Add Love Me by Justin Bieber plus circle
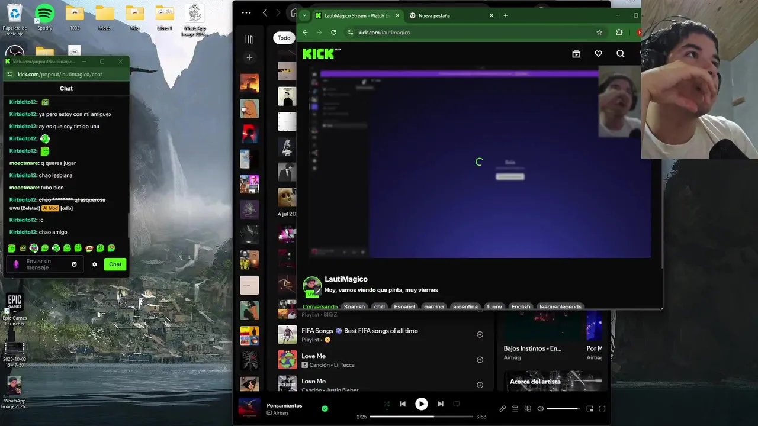758x426 pixels. pos(480,385)
